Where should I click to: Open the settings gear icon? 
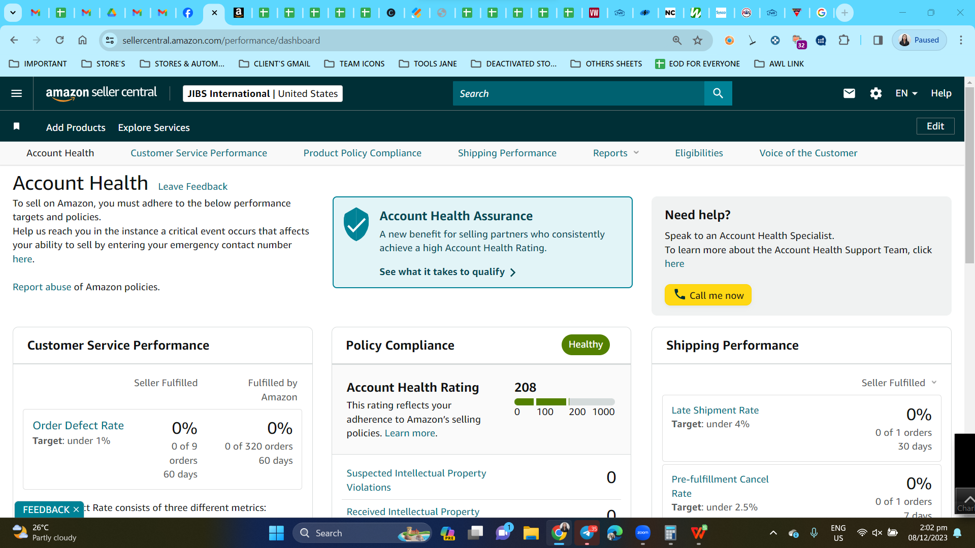pos(875,93)
